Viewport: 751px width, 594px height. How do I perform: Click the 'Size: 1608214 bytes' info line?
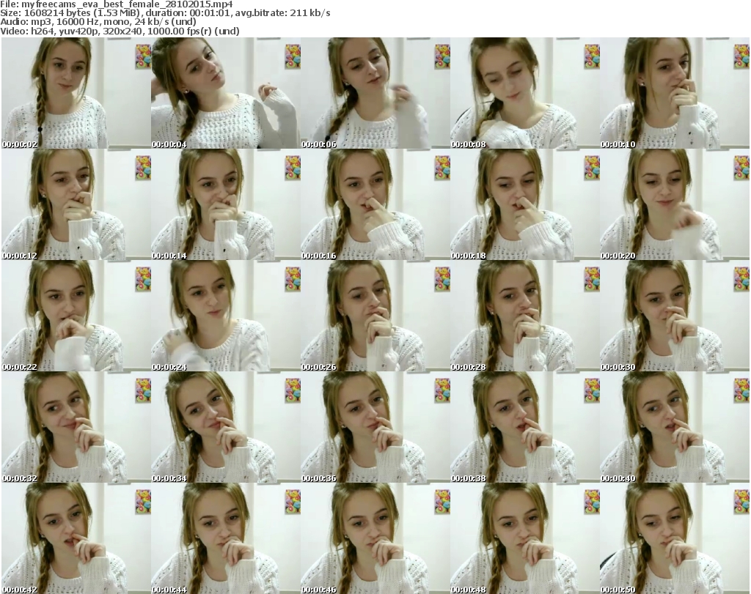[x=165, y=13]
